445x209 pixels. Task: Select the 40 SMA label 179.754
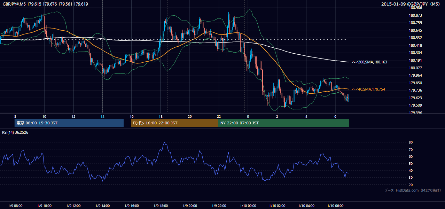pos(368,90)
